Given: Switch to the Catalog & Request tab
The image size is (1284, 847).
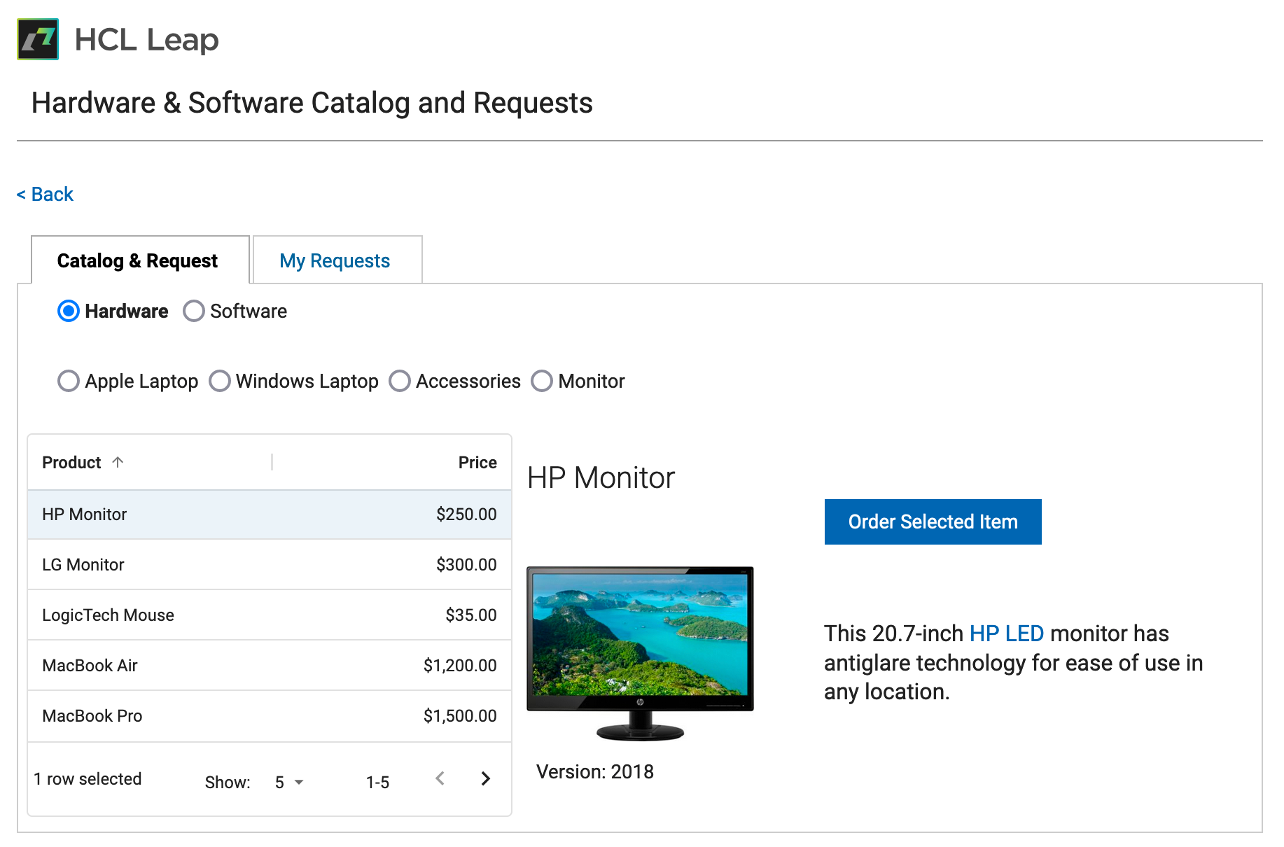Looking at the screenshot, I should click(140, 260).
